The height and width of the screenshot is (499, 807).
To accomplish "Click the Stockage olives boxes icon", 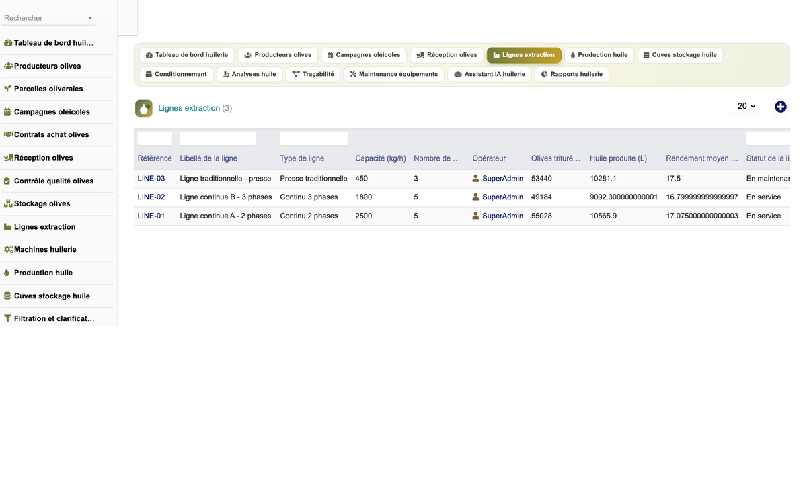I will (8, 203).
